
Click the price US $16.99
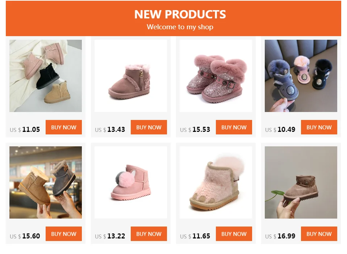(x=280, y=236)
